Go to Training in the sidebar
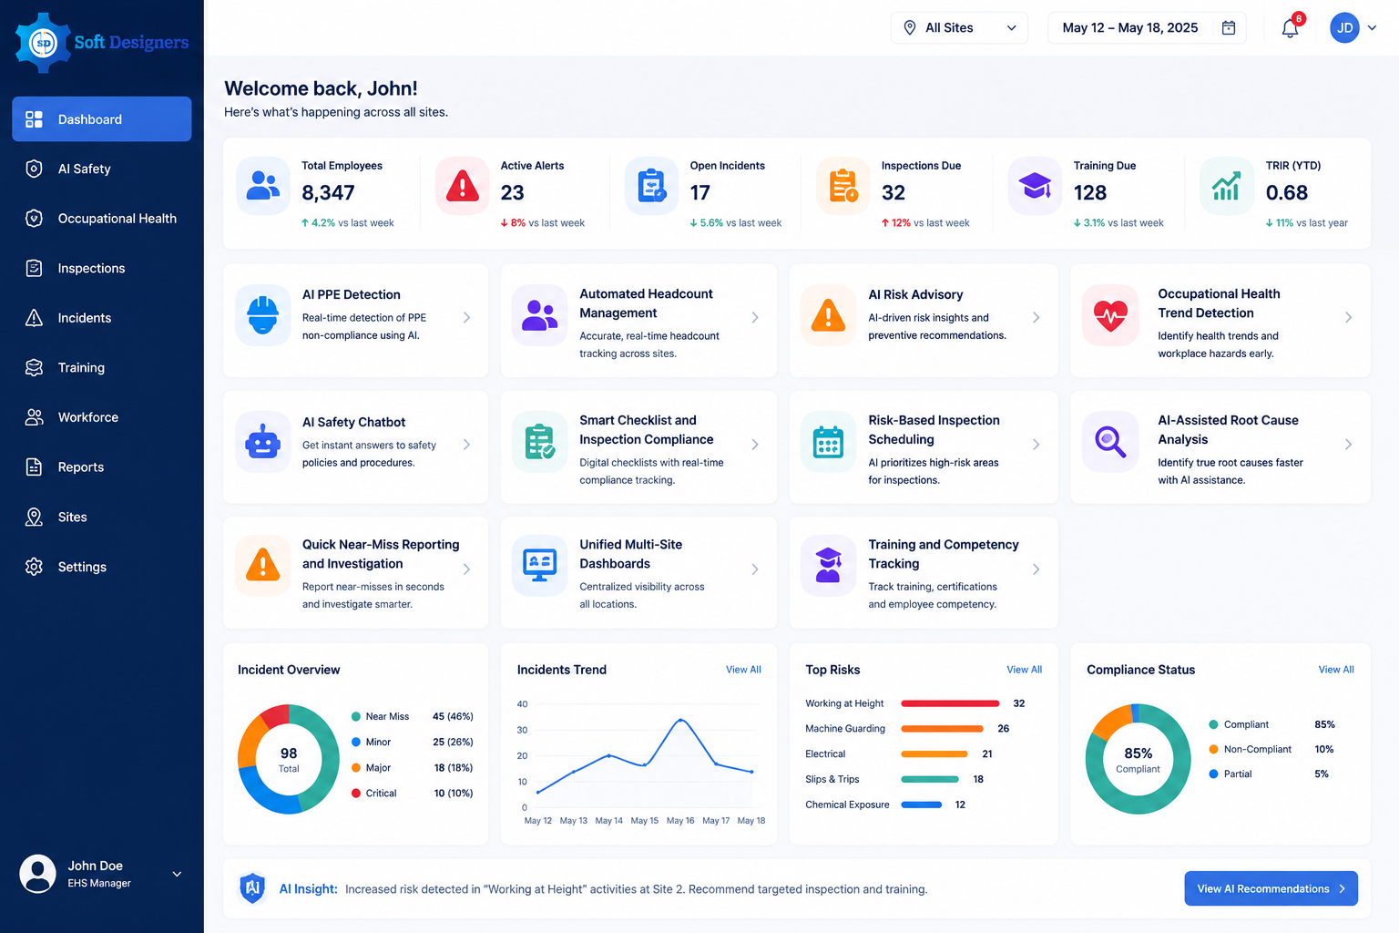Image resolution: width=1399 pixels, height=933 pixels. [102, 367]
